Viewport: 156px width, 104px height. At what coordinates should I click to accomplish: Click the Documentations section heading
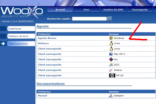[x=51, y=84]
